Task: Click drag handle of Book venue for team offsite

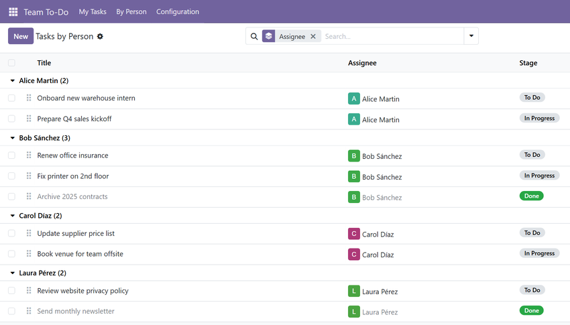Action: tap(29, 254)
